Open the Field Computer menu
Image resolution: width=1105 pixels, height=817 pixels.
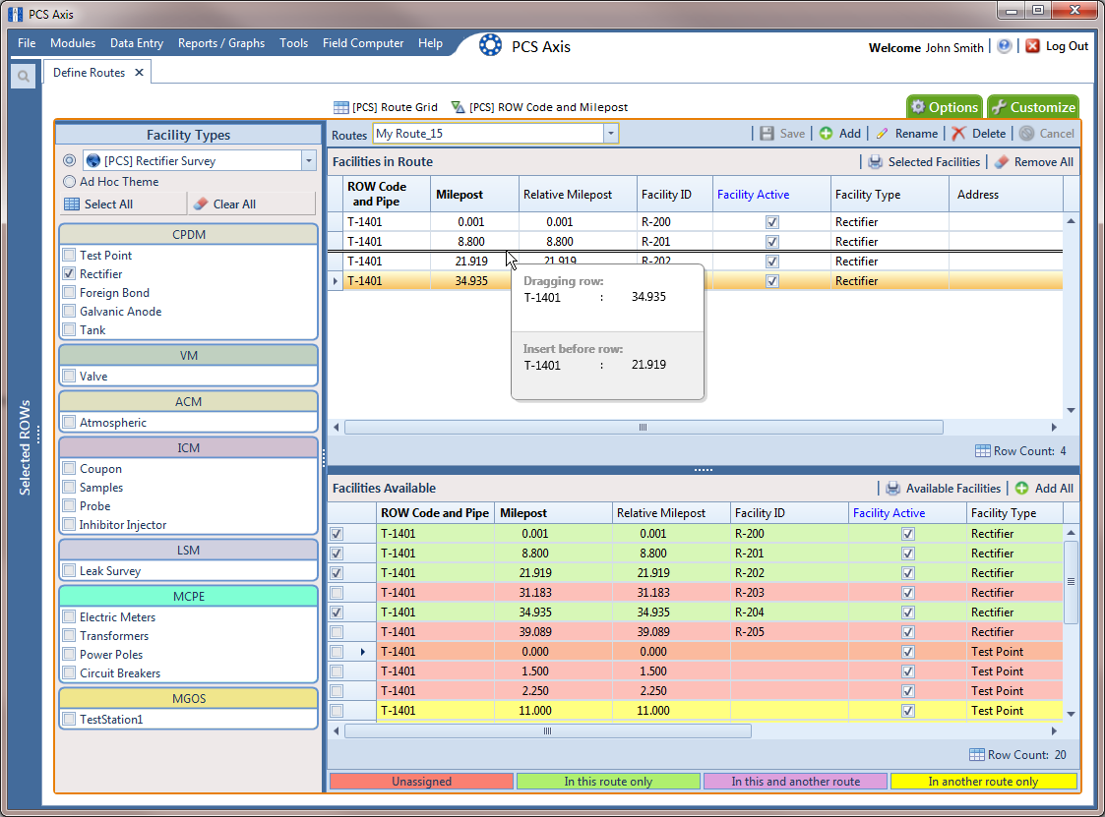pyautogui.click(x=363, y=43)
